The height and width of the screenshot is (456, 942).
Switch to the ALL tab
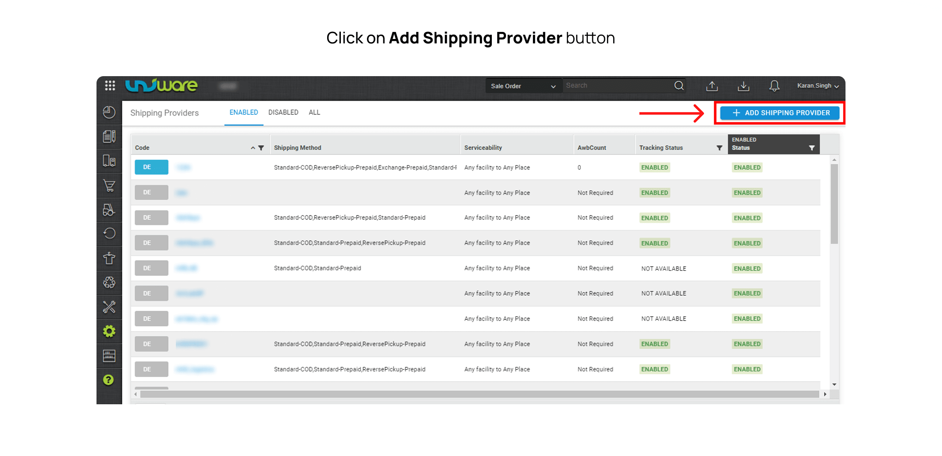(x=314, y=112)
